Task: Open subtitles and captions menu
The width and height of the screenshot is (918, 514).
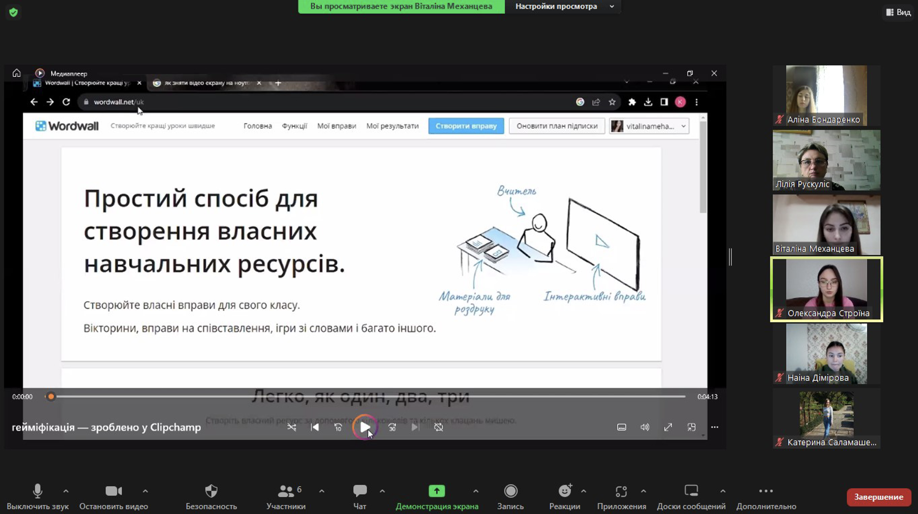Action: (622, 427)
